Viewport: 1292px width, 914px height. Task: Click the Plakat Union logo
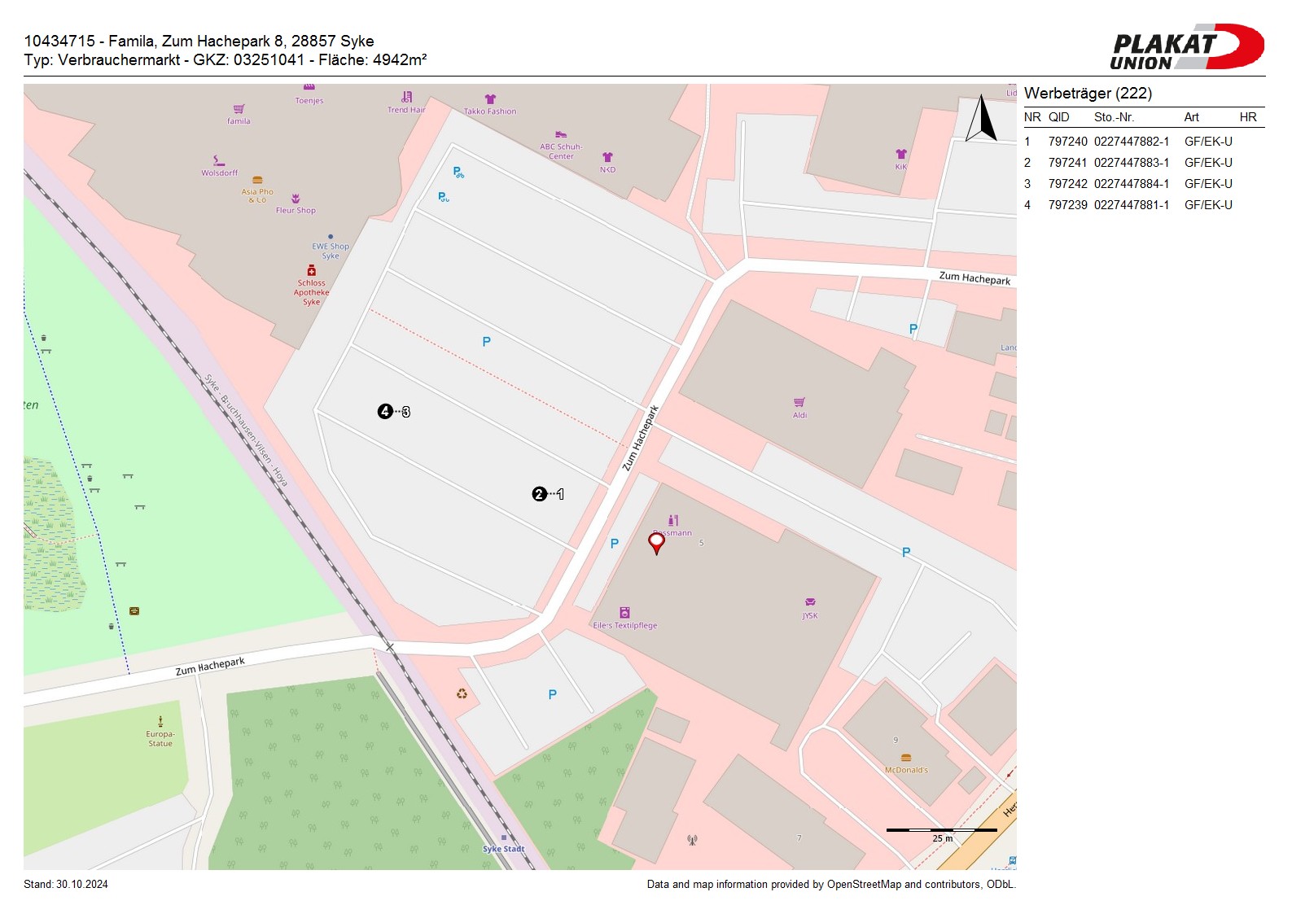point(1185,47)
